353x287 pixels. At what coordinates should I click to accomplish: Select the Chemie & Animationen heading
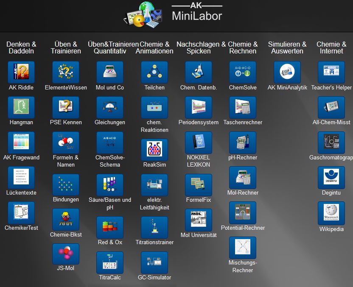154,47
